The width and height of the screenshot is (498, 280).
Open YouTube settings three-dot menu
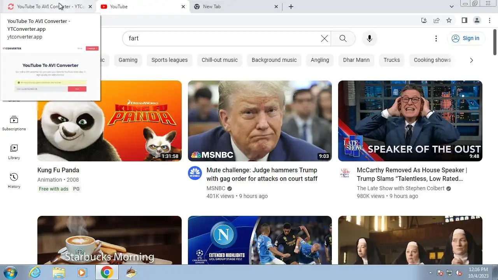click(436, 38)
